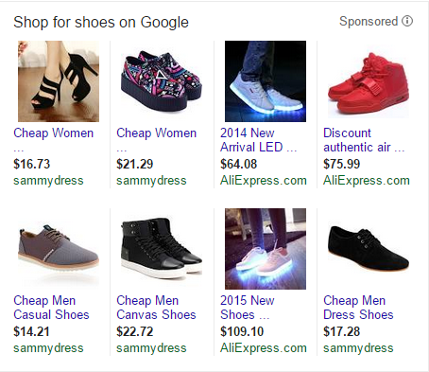This screenshot has height=372, width=429.
Task: Open the 2014 LED sneakers product image
Action: [266, 81]
